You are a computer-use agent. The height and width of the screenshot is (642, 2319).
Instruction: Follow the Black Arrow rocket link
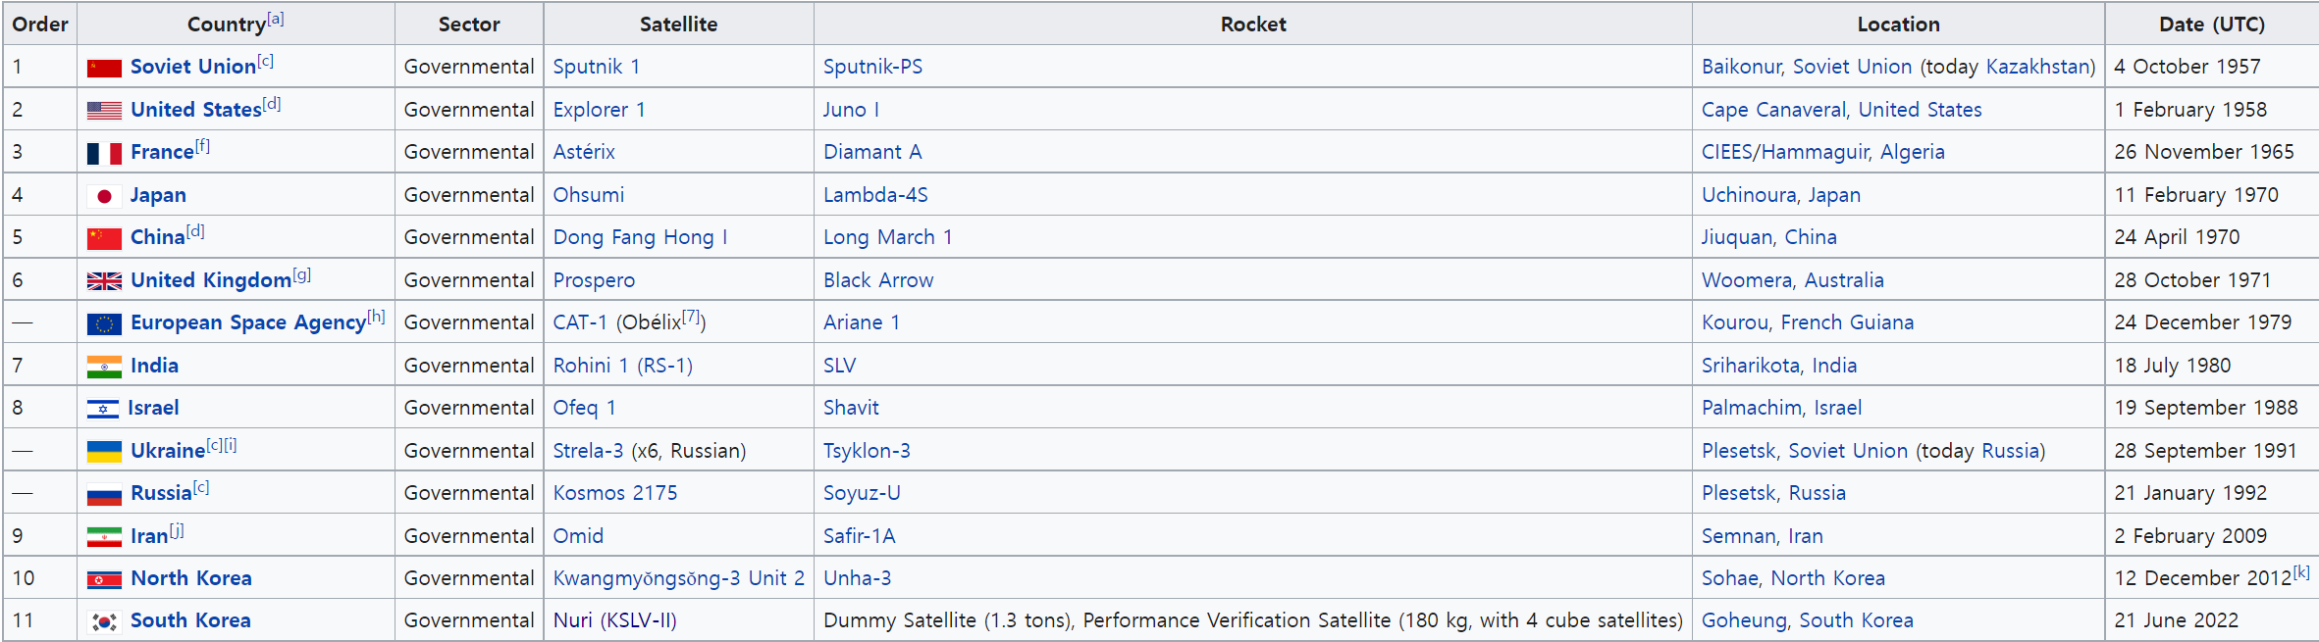click(x=878, y=280)
